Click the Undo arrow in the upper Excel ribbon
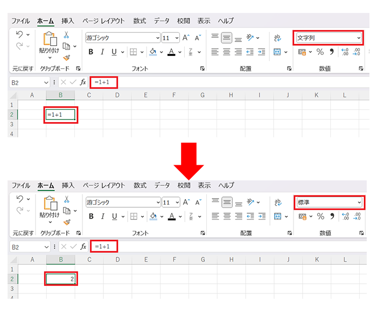 click(x=19, y=34)
